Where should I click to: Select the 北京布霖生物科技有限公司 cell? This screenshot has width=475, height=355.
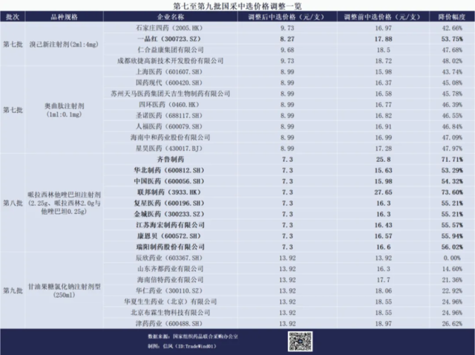[x=170, y=313]
